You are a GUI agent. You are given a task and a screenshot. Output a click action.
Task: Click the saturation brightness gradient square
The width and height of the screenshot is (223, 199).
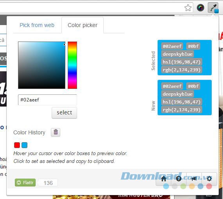pyautogui.click(x=42, y=65)
